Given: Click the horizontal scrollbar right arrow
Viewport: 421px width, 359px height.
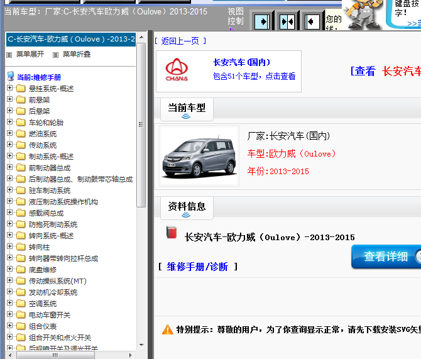Looking at the screenshot, I should coord(131,355).
